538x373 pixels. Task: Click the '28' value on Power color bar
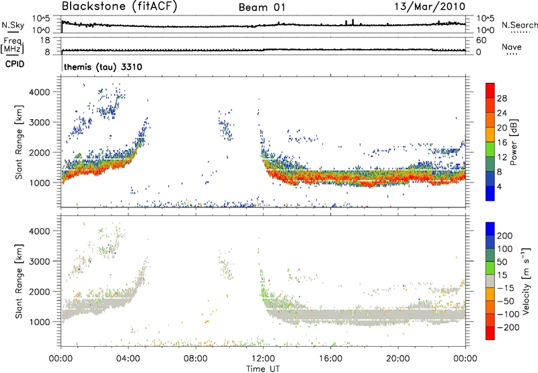[x=502, y=98]
